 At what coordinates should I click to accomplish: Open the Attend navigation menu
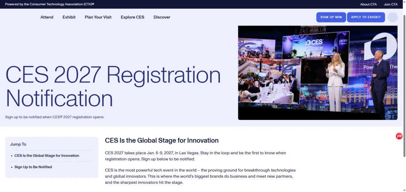coord(47,17)
